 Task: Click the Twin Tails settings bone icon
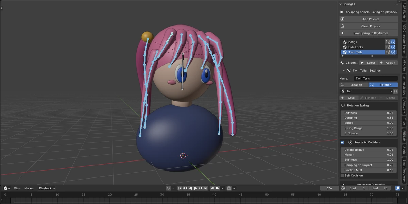point(348,71)
